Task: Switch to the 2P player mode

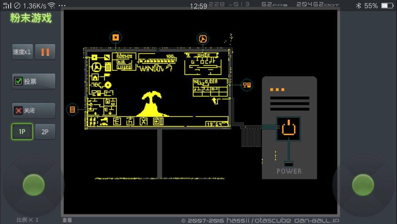Action: click(45, 132)
